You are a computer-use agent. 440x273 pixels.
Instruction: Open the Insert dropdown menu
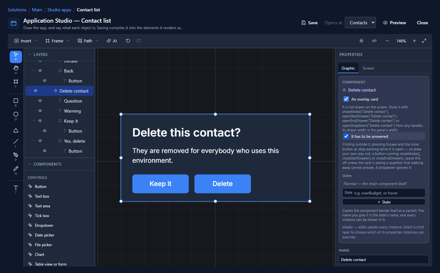(x=26, y=41)
